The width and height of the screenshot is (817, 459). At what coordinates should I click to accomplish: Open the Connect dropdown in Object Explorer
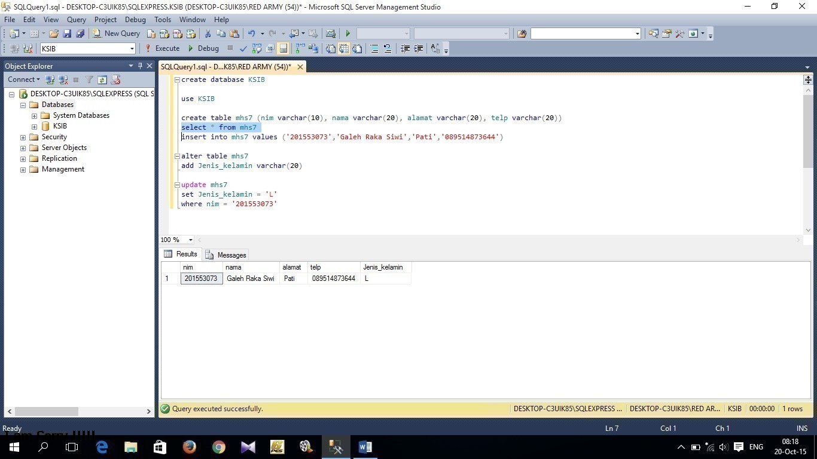click(x=24, y=79)
